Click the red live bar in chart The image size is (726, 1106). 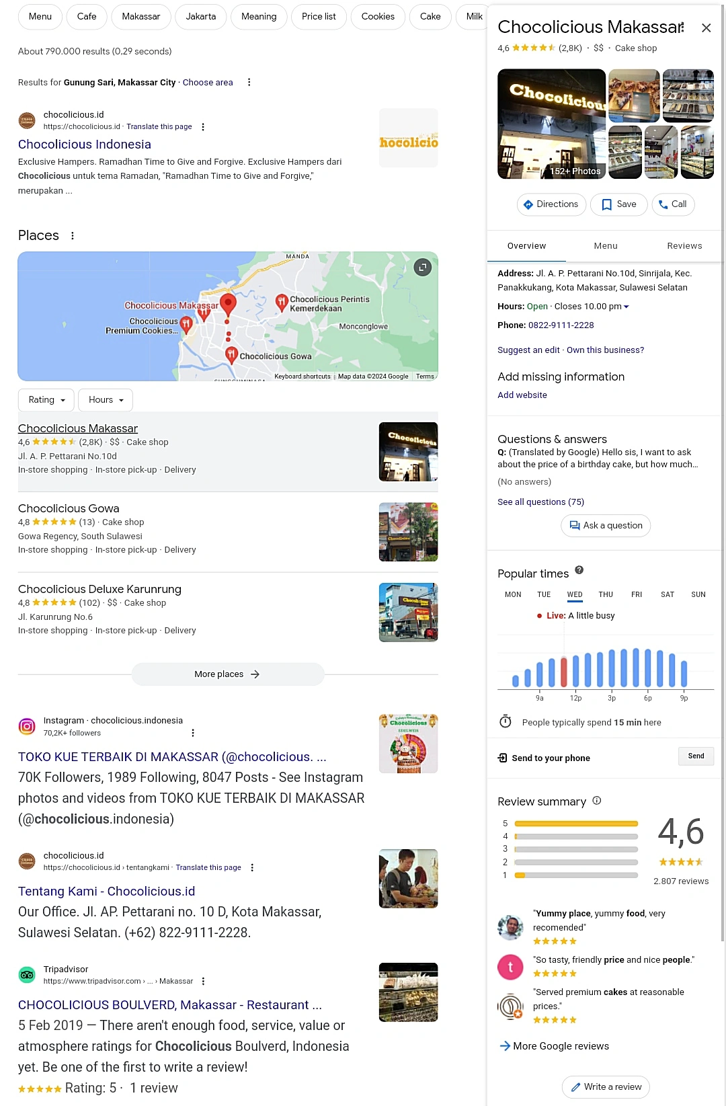click(x=564, y=672)
